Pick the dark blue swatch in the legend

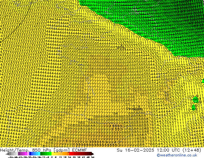point(30,154)
